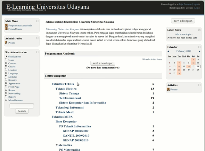
Task: Click the forum icon beside Forum Umum
Action: click(x=6, y=29)
